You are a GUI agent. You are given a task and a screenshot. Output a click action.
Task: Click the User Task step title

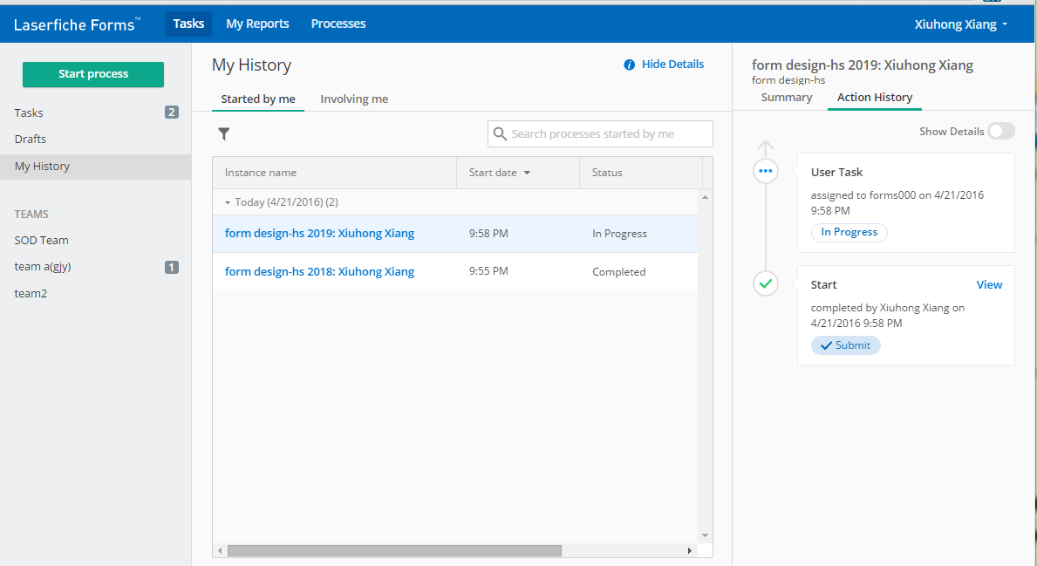point(836,172)
